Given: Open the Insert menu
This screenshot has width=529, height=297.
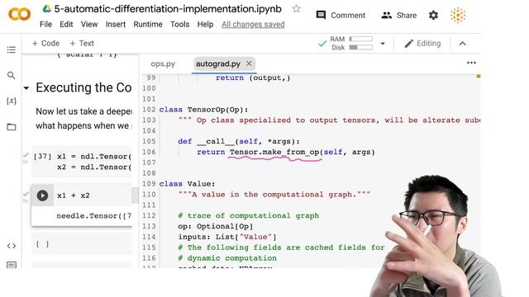Looking at the screenshot, I should tap(116, 24).
